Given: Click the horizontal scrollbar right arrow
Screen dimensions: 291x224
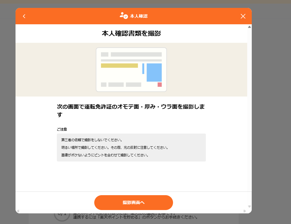Looking at the screenshot, I should (245, 211).
